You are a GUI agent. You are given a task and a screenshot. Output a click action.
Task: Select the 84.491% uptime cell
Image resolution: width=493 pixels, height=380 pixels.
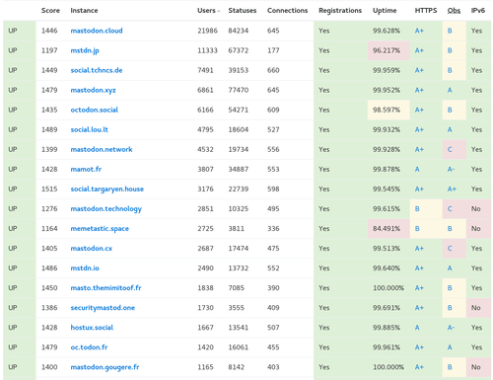[x=388, y=228]
